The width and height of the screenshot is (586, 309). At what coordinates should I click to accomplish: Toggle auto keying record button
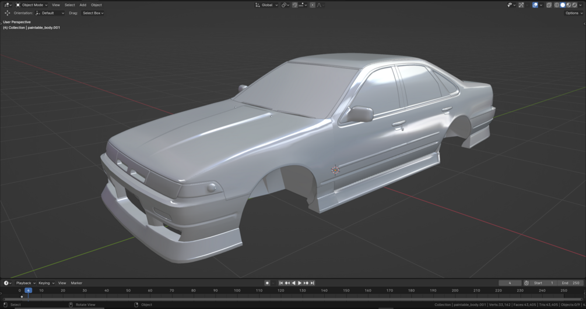click(x=267, y=283)
